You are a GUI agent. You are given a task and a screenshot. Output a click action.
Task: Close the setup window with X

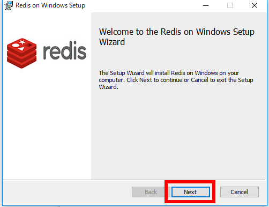[x=255, y=5]
